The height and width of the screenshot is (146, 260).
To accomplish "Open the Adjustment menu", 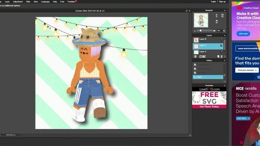I will 18,2.
